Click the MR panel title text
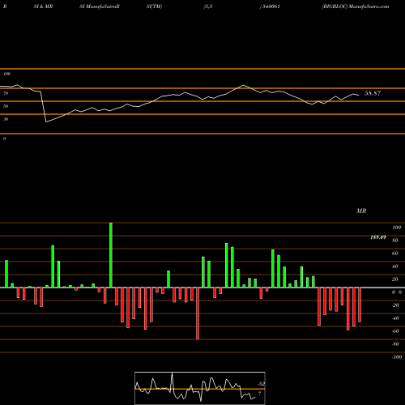The image size is (405, 405). point(361,211)
